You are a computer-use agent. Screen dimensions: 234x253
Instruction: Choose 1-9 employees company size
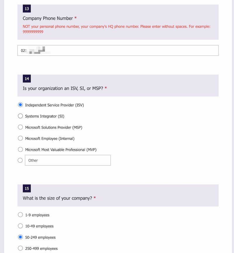coord(20,215)
